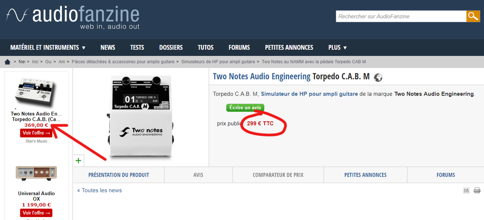484x220 pixels.
Task: Open the Dossiers menu item
Action: (x=171, y=48)
